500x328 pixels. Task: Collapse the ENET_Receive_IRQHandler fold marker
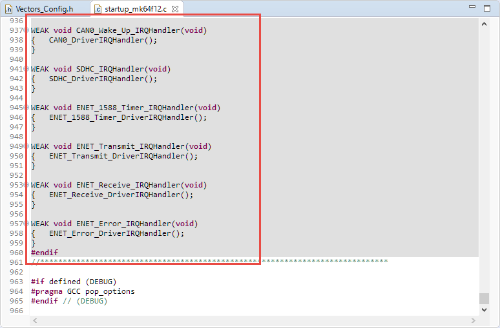click(x=26, y=185)
